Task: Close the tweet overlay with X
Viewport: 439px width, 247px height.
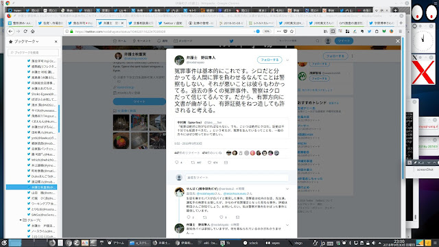Action: pyautogui.click(x=398, y=41)
